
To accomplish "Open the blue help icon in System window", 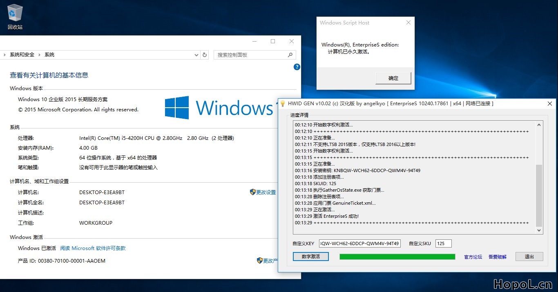I will (x=297, y=67).
